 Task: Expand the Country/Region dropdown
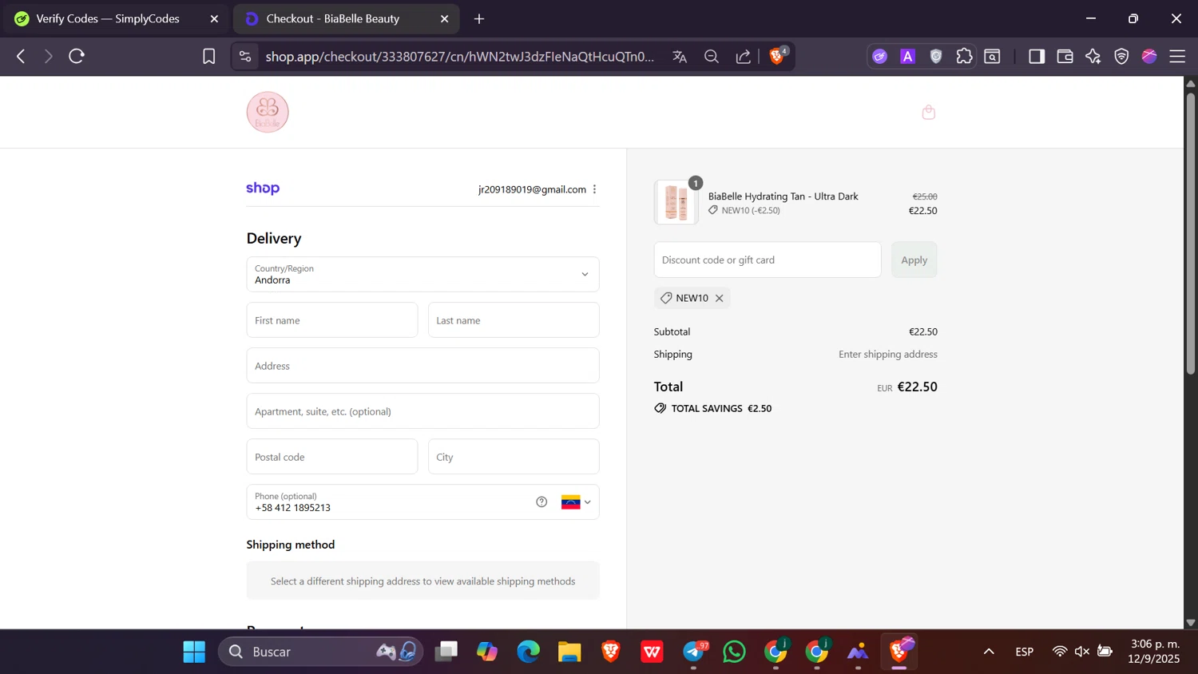coord(422,274)
